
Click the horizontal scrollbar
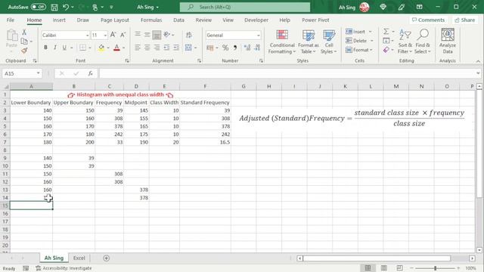pyautogui.click(x=377, y=258)
